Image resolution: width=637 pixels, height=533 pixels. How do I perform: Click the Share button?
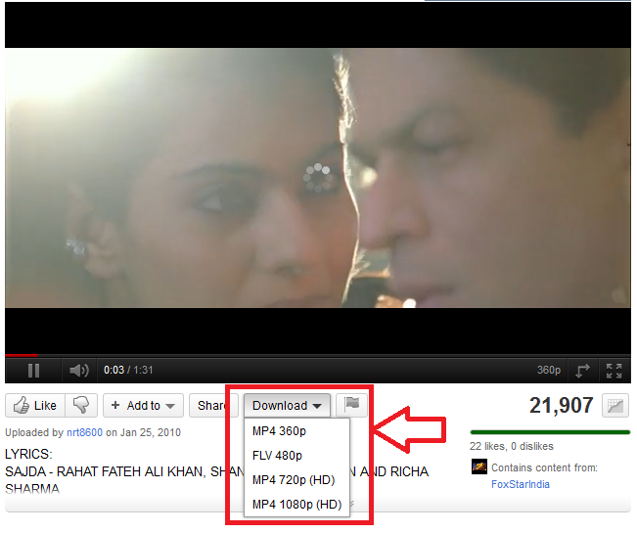tap(211, 405)
